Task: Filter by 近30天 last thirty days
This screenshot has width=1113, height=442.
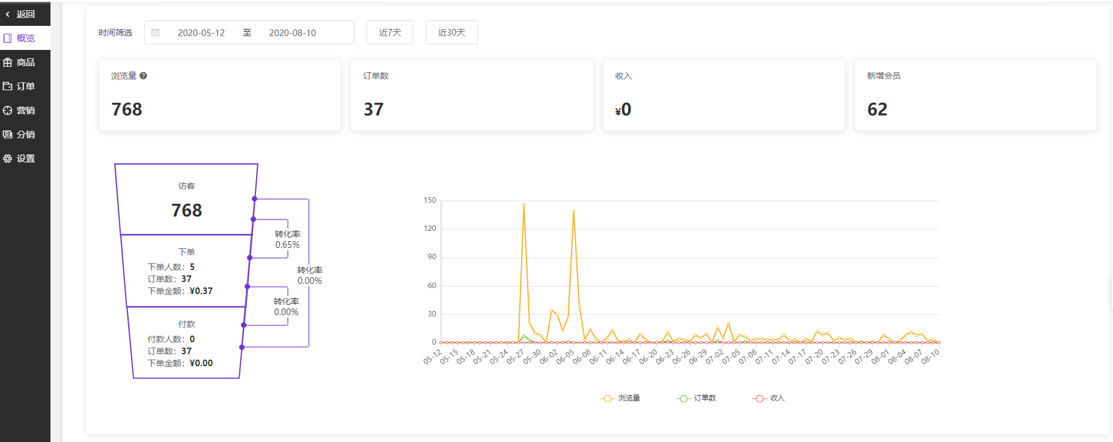Action: coord(451,32)
